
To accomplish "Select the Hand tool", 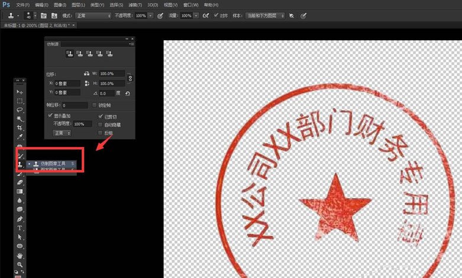I will tap(20, 255).
